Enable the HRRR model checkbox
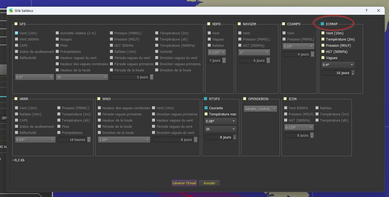The width and height of the screenshot is (389, 197). coord(16,98)
